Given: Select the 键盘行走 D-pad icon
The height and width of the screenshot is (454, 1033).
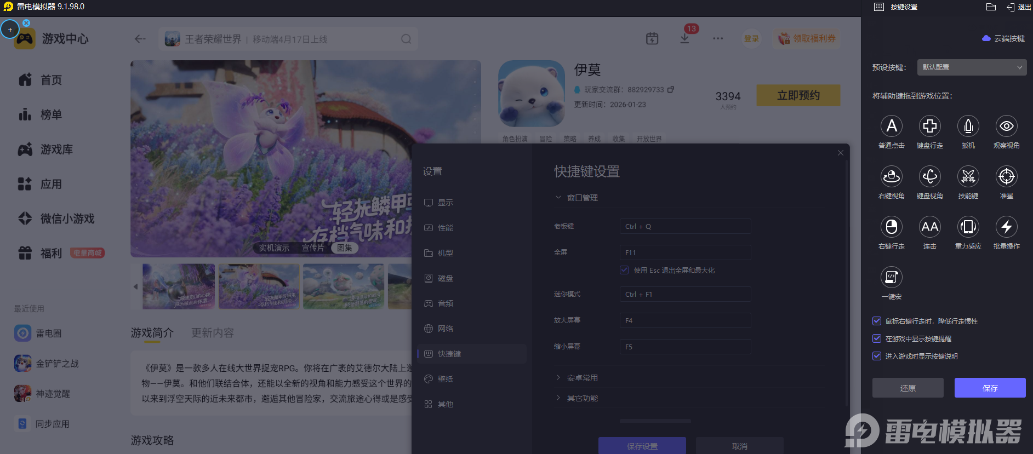Looking at the screenshot, I should (x=930, y=126).
